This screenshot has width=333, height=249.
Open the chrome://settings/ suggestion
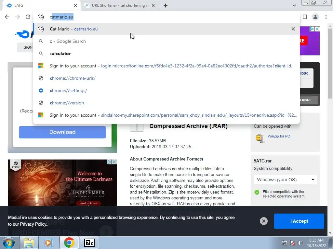click(x=166, y=90)
